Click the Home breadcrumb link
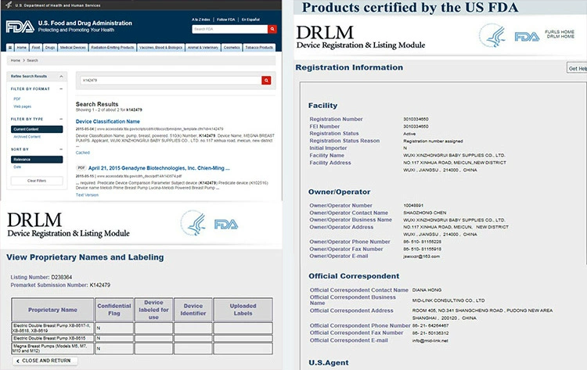This screenshot has width=587, height=370. (x=16, y=60)
